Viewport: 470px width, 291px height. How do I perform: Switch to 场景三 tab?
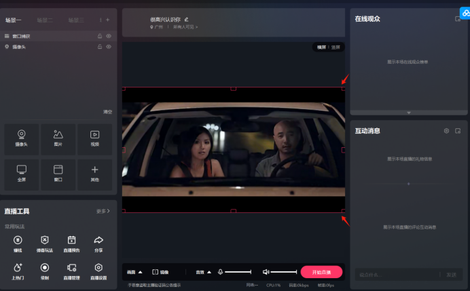pos(76,20)
